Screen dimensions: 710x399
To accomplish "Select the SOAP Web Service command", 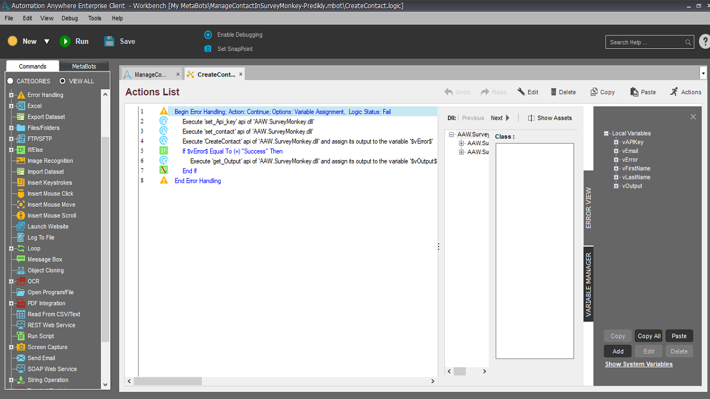I will pos(52,369).
